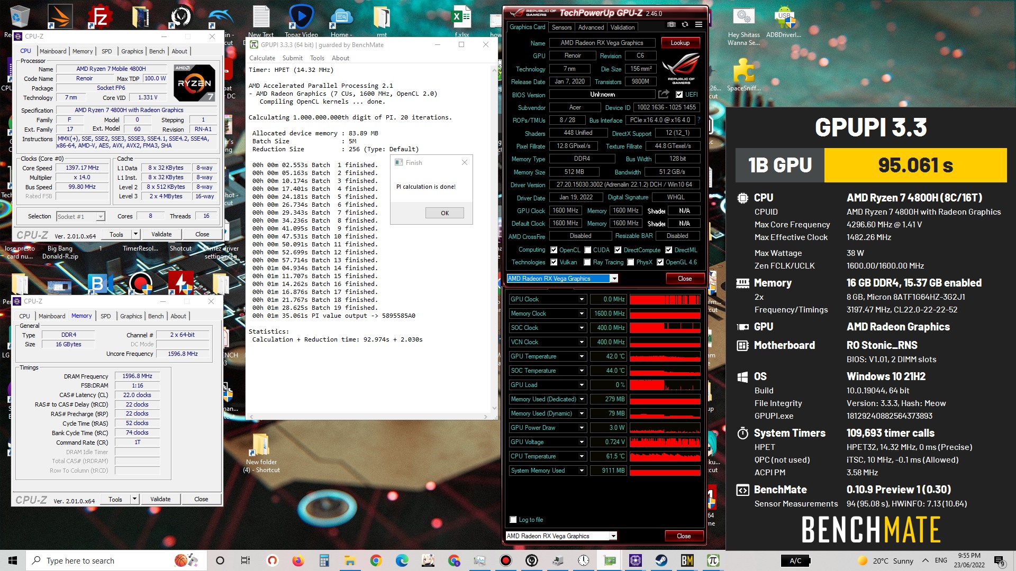Open the Mainboard tab in upper CPU-Z window

pyautogui.click(x=53, y=51)
